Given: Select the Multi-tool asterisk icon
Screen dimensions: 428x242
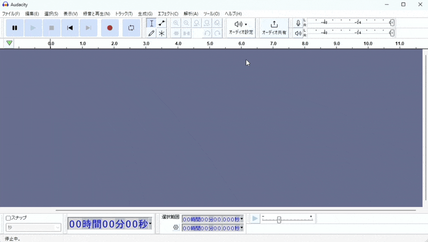Looking at the screenshot, I should (x=162, y=33).
